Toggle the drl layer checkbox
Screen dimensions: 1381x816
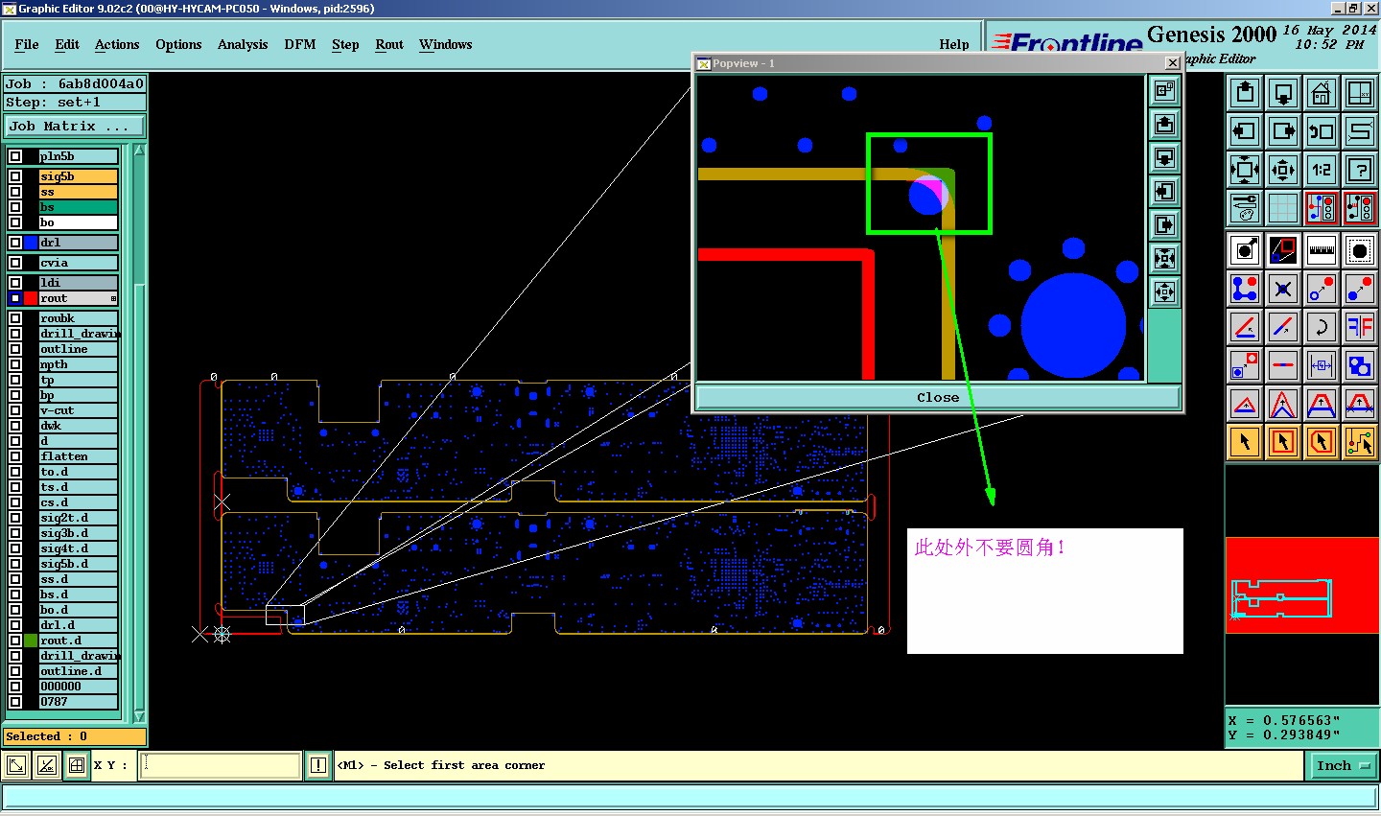click(x=15, y=243)
